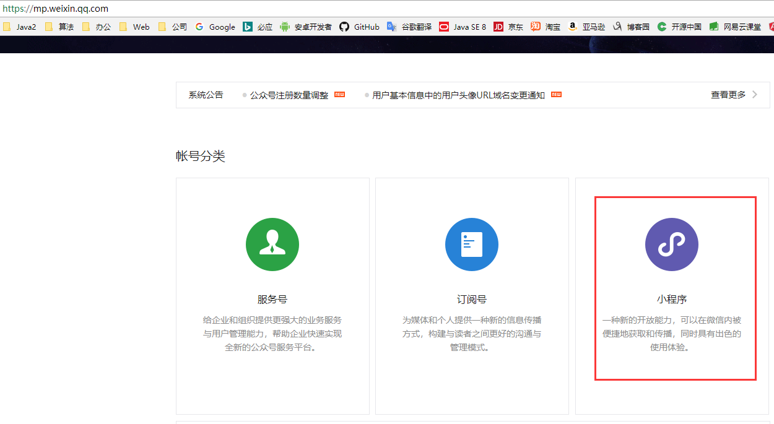
Task: Click the address bar URL mp.weixin.qq.com
Action: pyautogui.click(x=55, y=9)
